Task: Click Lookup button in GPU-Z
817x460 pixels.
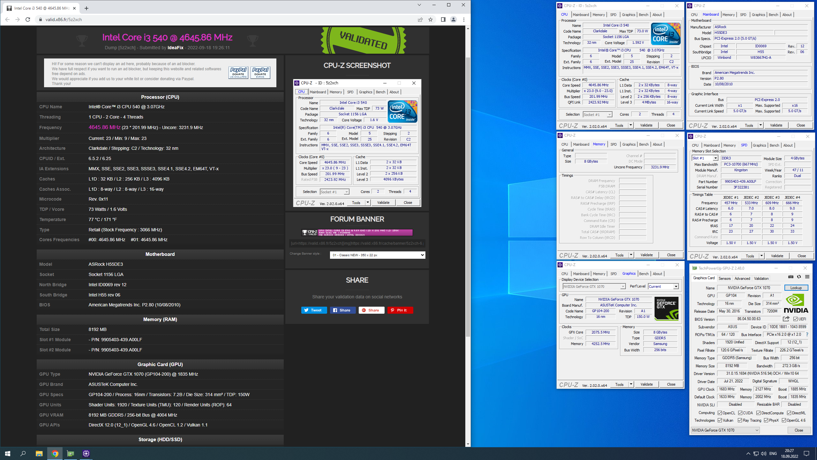Action: [796, 288]
